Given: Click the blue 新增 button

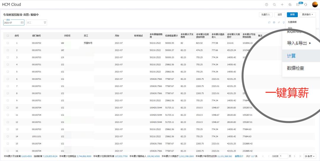Looking at the screenshot, I should click(292, 15).
